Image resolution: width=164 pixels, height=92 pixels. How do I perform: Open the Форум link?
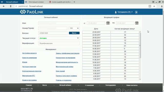point(25,62)
